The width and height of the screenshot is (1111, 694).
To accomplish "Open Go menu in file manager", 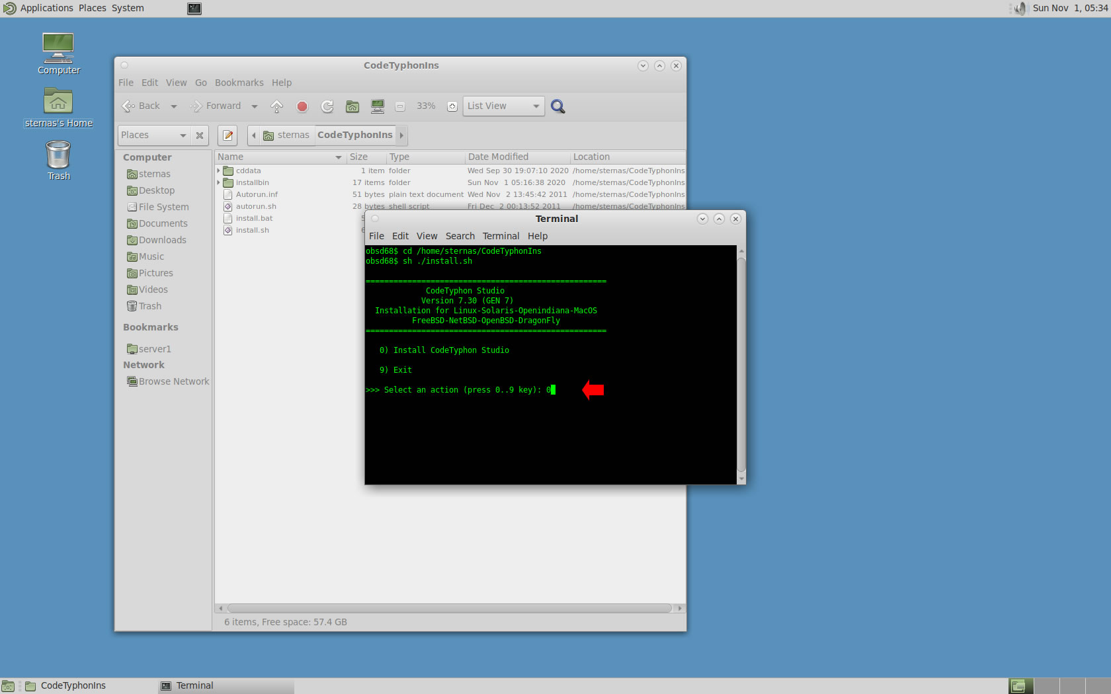I will coord(201,83).
